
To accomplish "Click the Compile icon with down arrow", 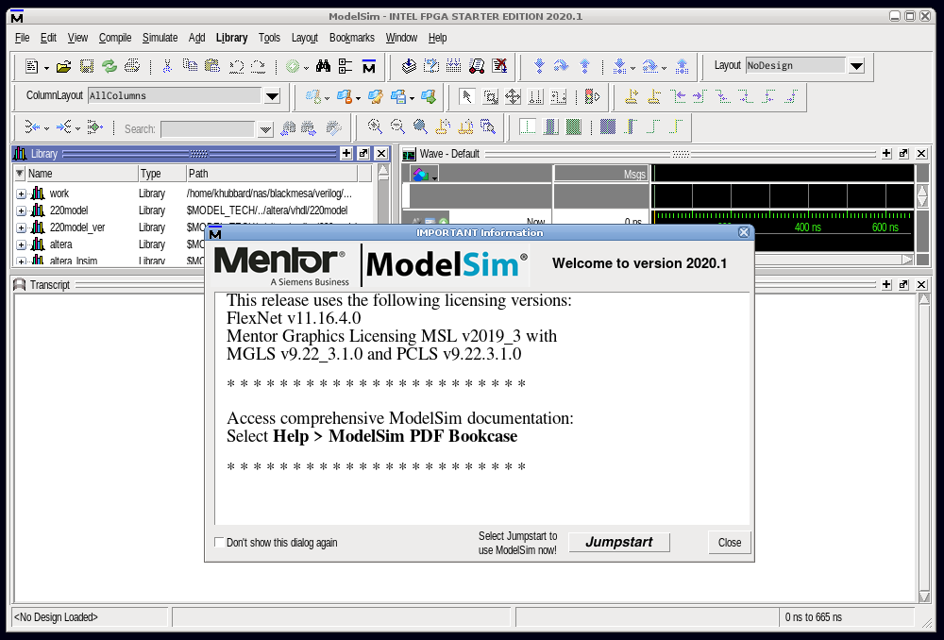I will tap(409, 66).
